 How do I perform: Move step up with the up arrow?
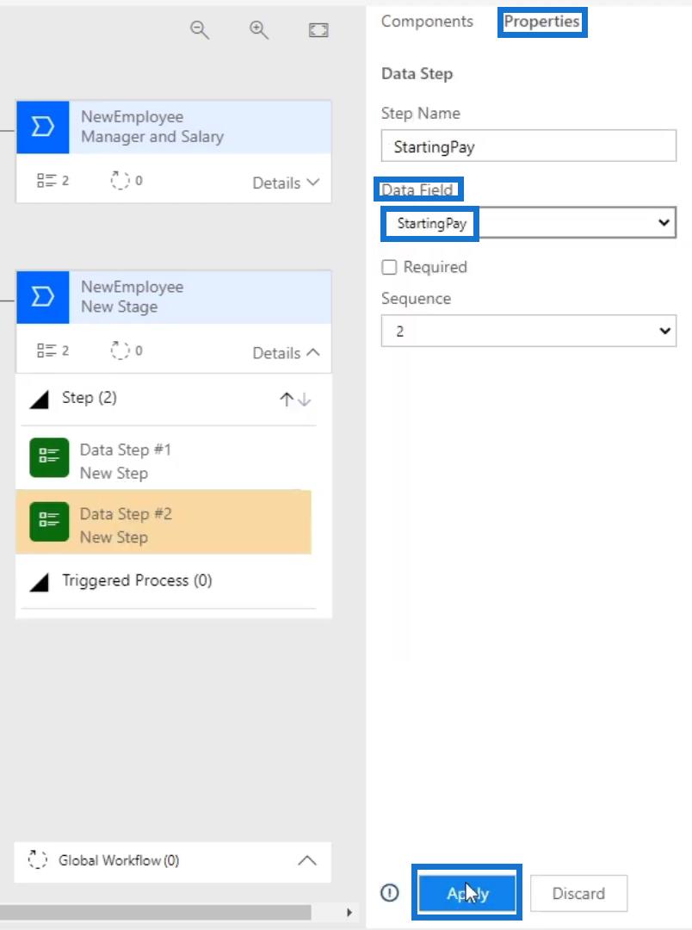(287, 400)
